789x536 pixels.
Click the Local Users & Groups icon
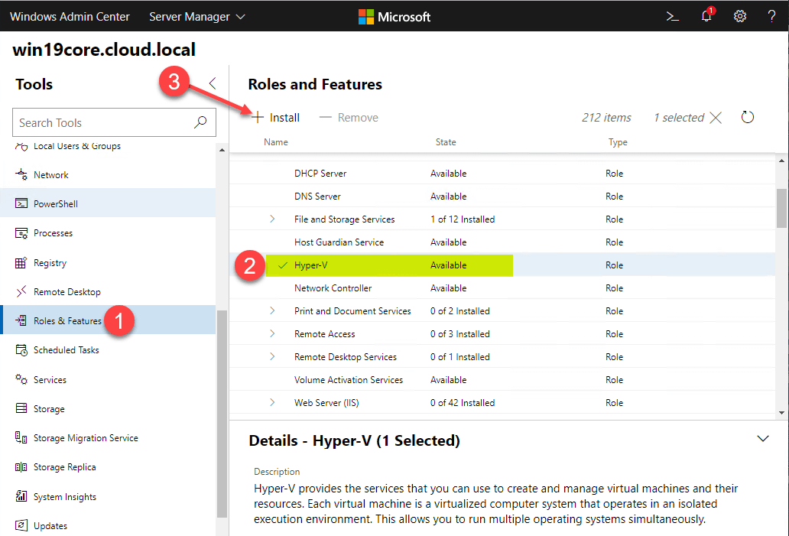[x=21, y=146]
